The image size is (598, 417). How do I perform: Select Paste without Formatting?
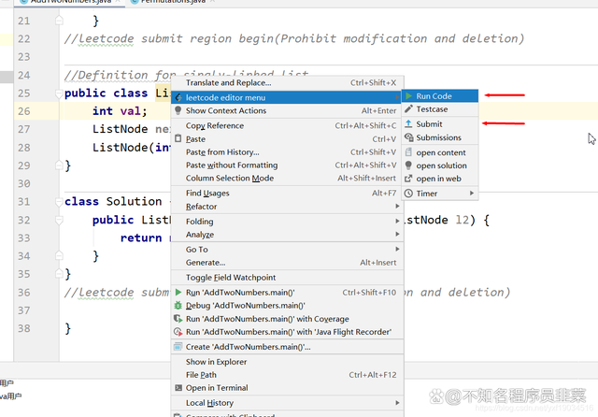point(287,165)
